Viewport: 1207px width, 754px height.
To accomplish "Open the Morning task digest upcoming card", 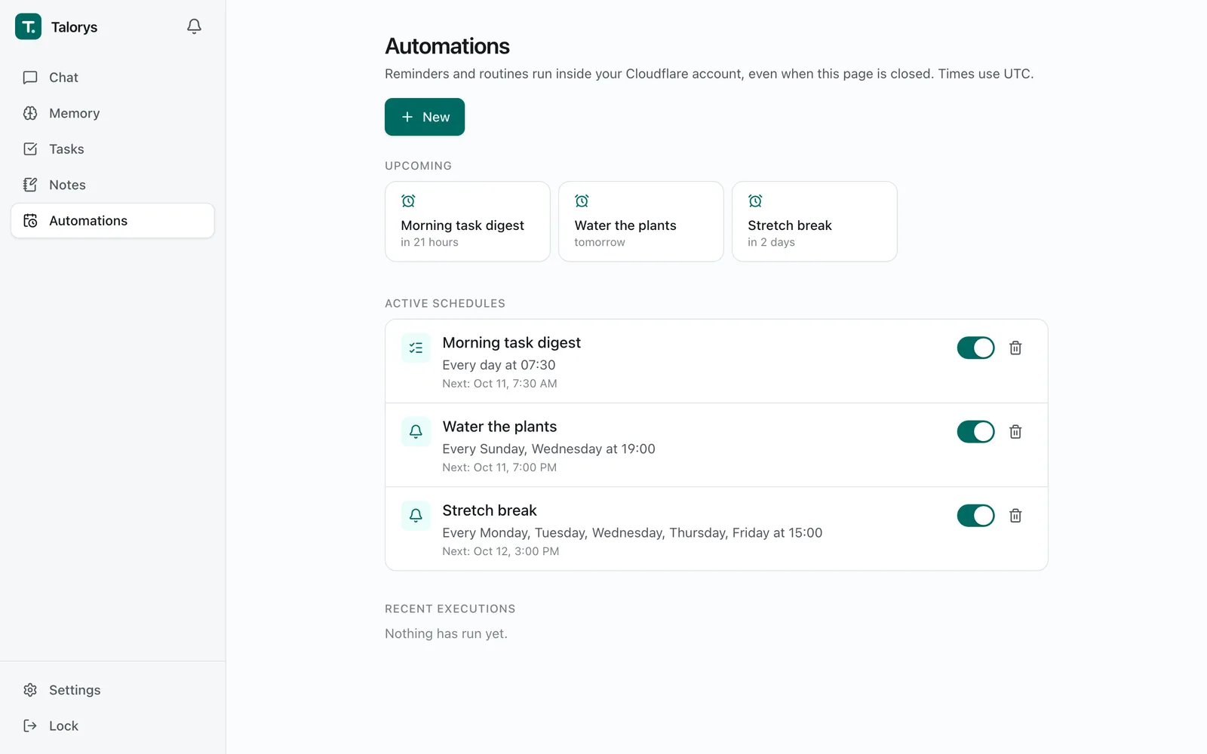I will (468, 222).
